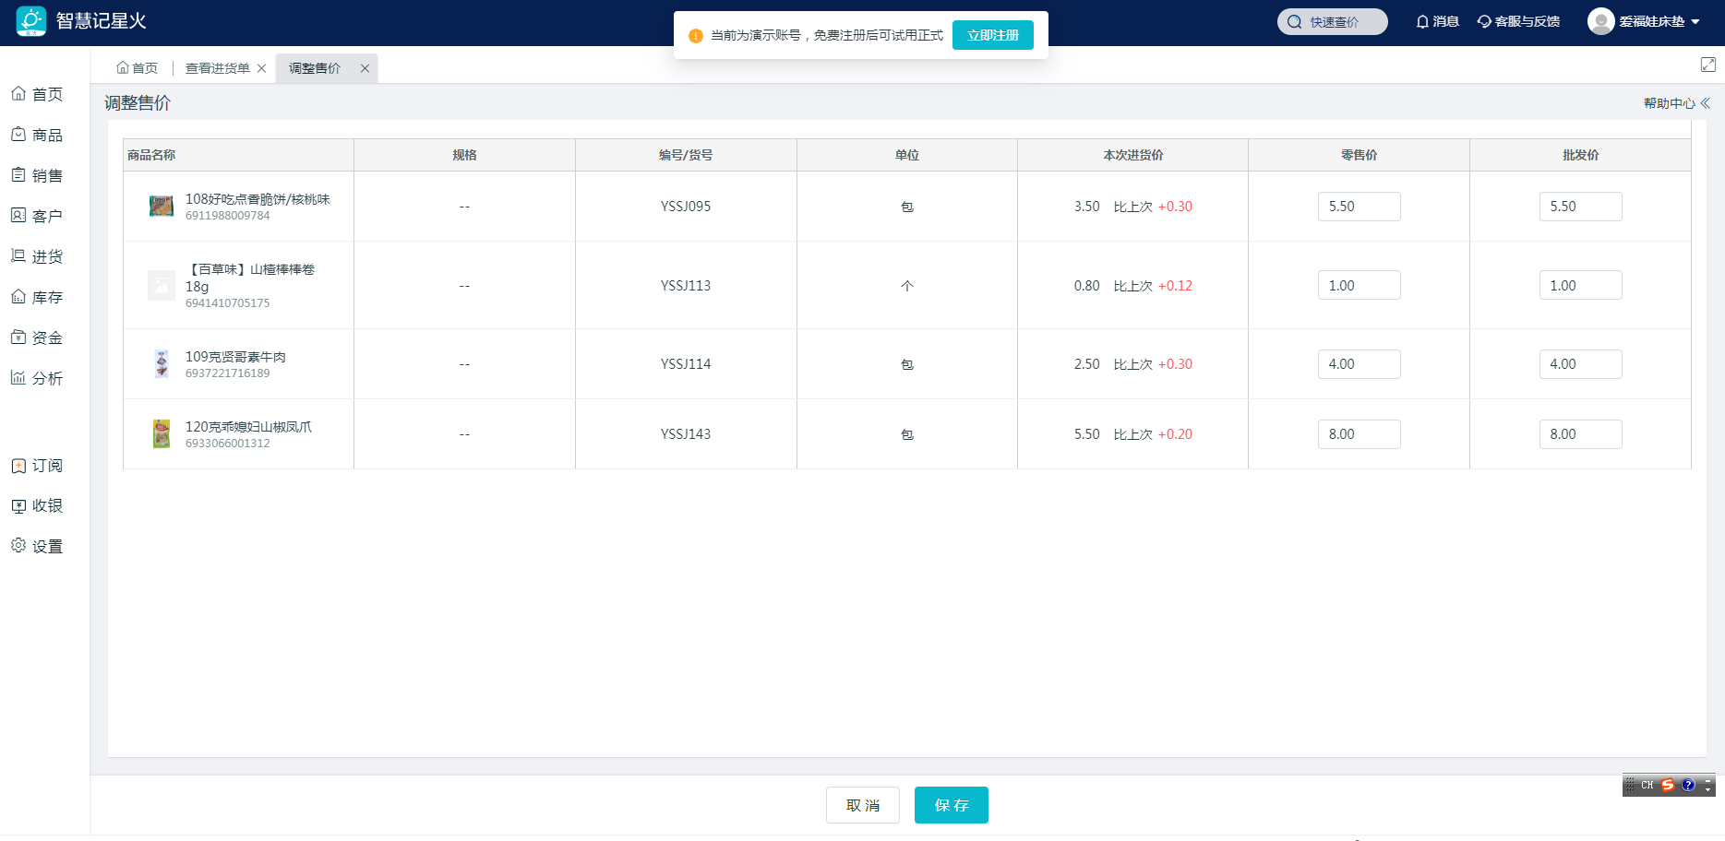1725x841 pixels.
Task: Edit retail price for YSSJ095
Action: pyautogui.click(x=1359, y=207)
